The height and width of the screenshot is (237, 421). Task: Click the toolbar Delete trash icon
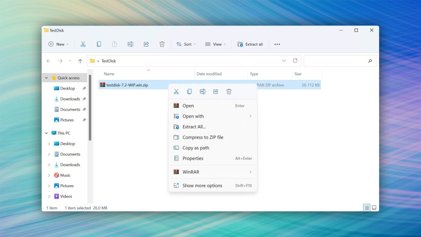[162, 44]
